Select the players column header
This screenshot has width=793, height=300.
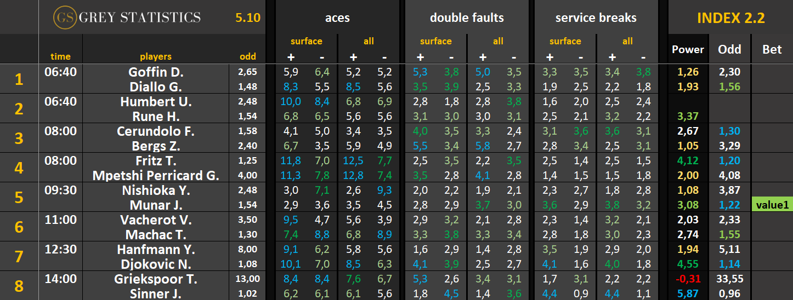156,56
